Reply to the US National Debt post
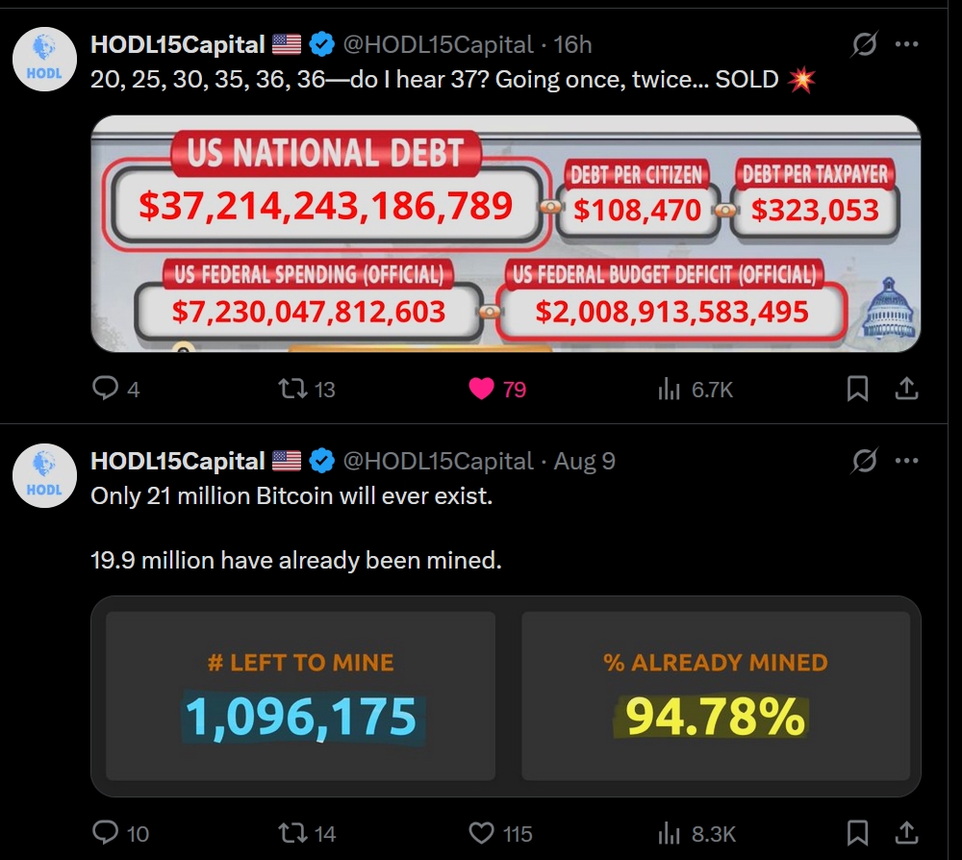Viewport: 962px width, 860px height. [104, 389]
